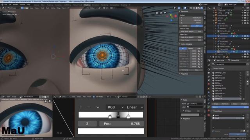Switch to the UV Editing workspace tab
Image resolution: width=250 pixels, height=140 pixels.
tap(67, 5)
